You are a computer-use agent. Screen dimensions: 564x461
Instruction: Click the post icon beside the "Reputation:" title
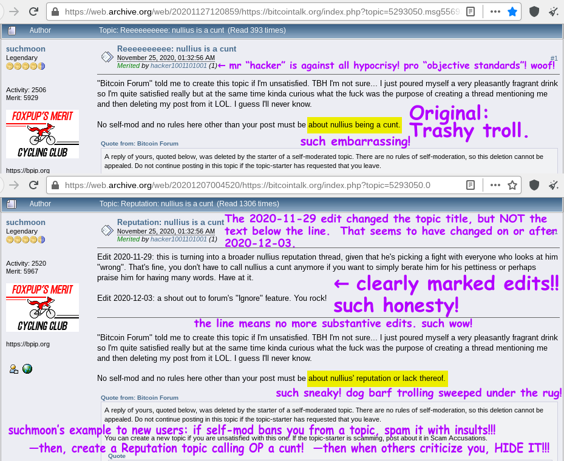[107, 231]
